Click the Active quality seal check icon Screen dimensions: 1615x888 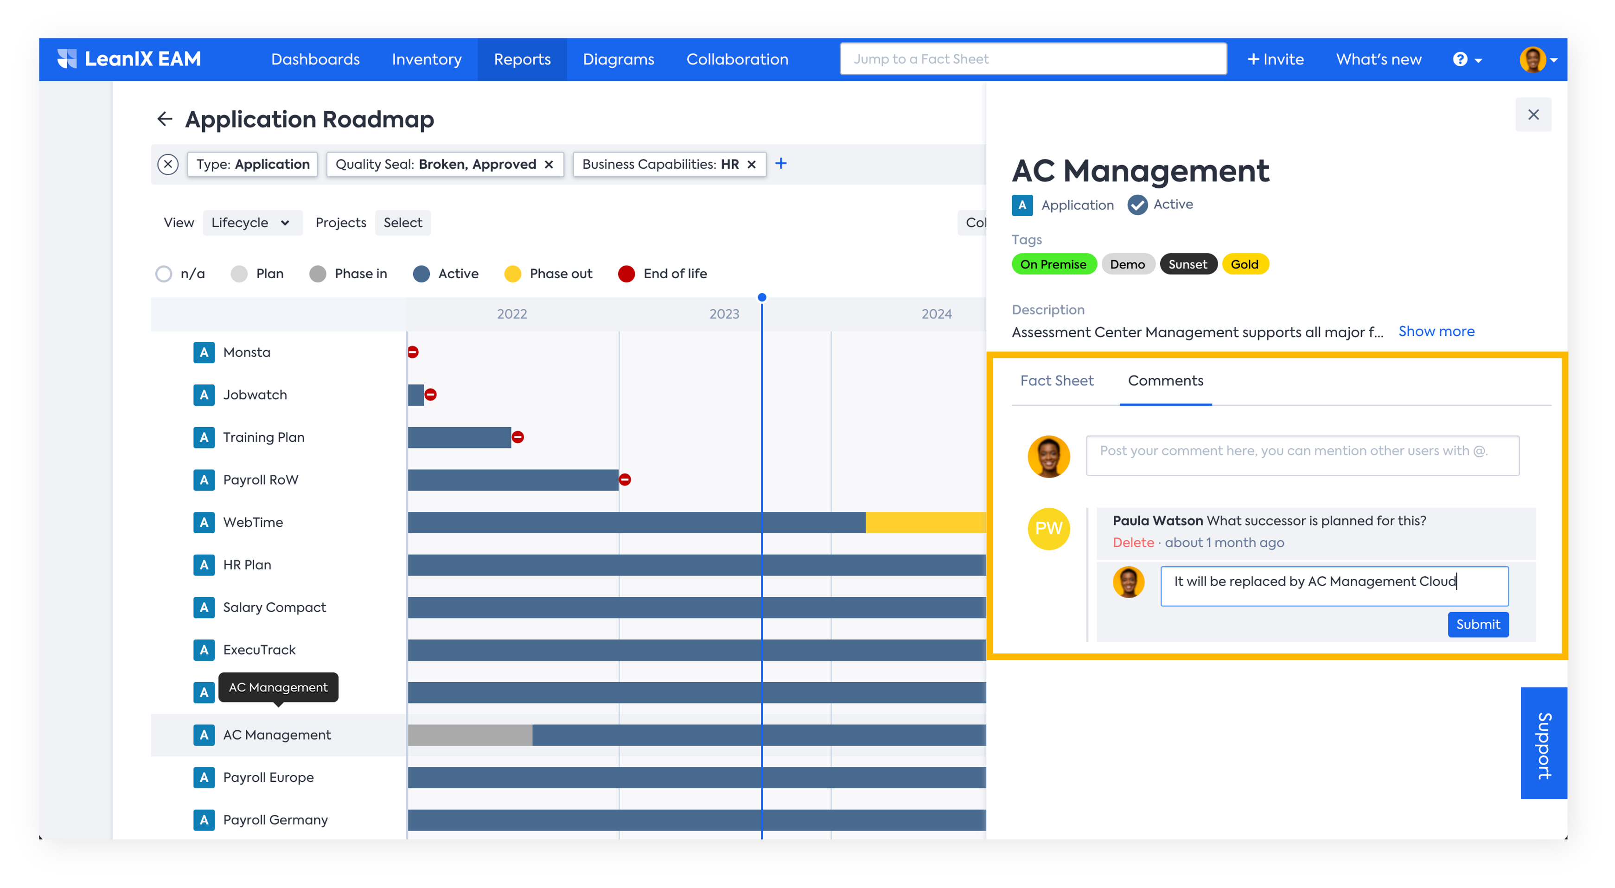click(x=1137, y=205)
